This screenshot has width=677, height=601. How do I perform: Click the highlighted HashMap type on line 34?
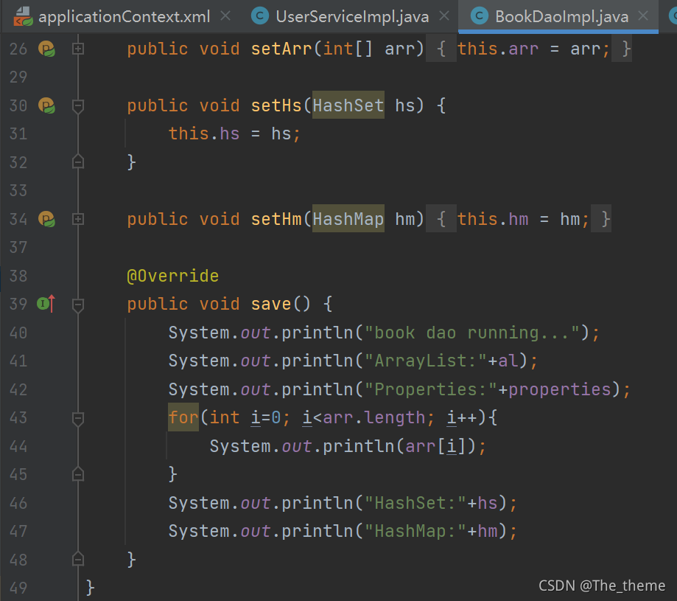tap(348, 218)
